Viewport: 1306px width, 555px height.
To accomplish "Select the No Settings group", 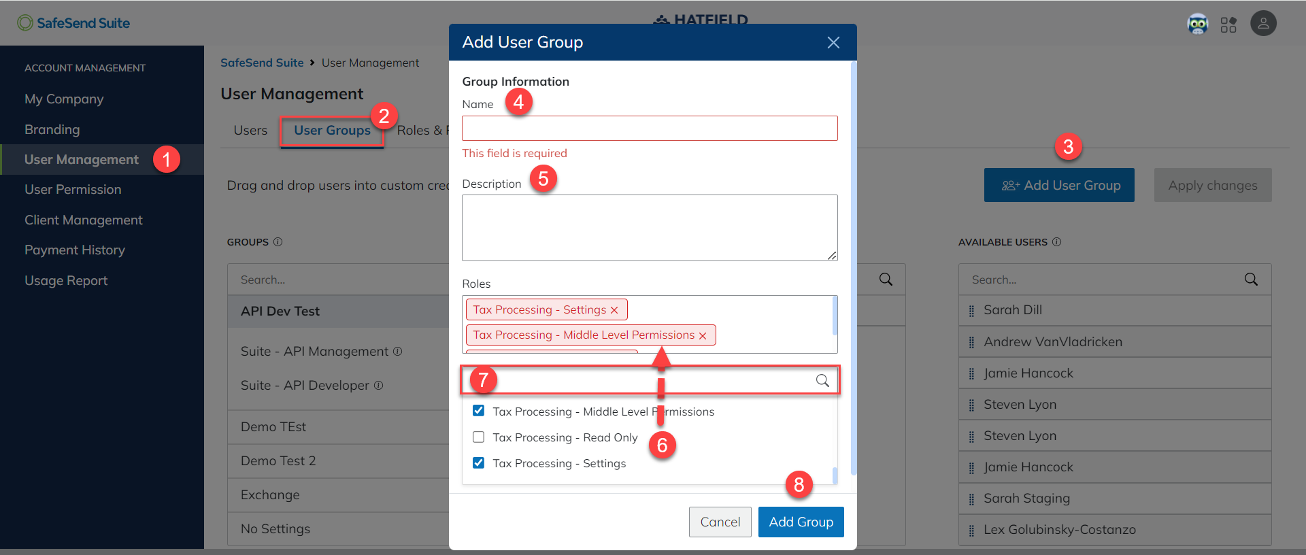I will [x=275, y=529].
